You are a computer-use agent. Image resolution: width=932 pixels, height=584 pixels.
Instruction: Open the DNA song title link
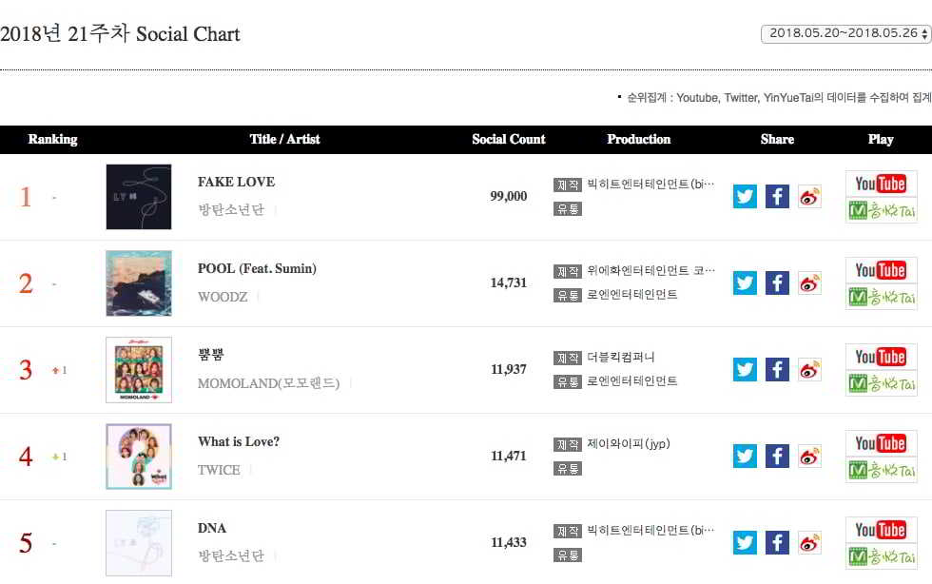click(x=212, y=528)
